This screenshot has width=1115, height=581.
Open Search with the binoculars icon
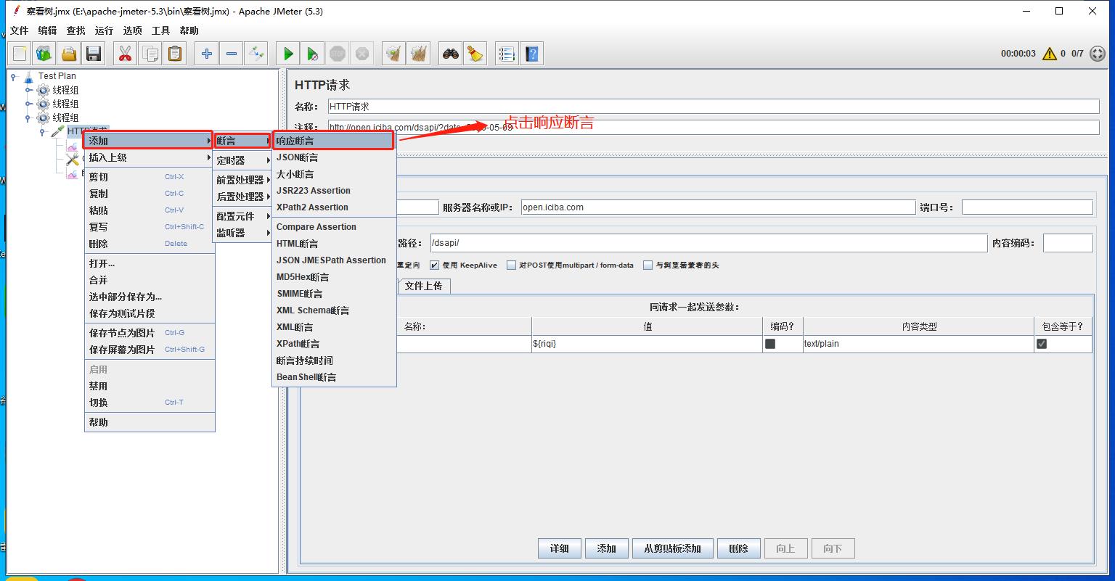click(x=451, y=54)
